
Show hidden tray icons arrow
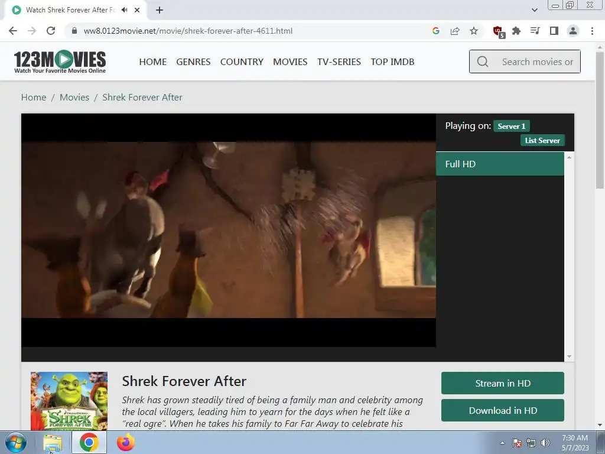(502, 443)
